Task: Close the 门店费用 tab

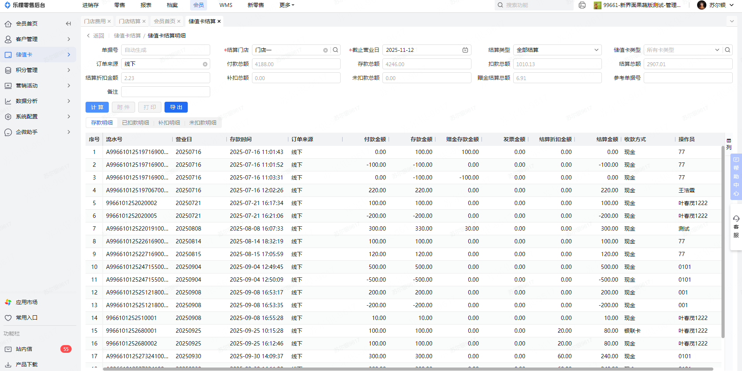Action: (x=109, y=21)
